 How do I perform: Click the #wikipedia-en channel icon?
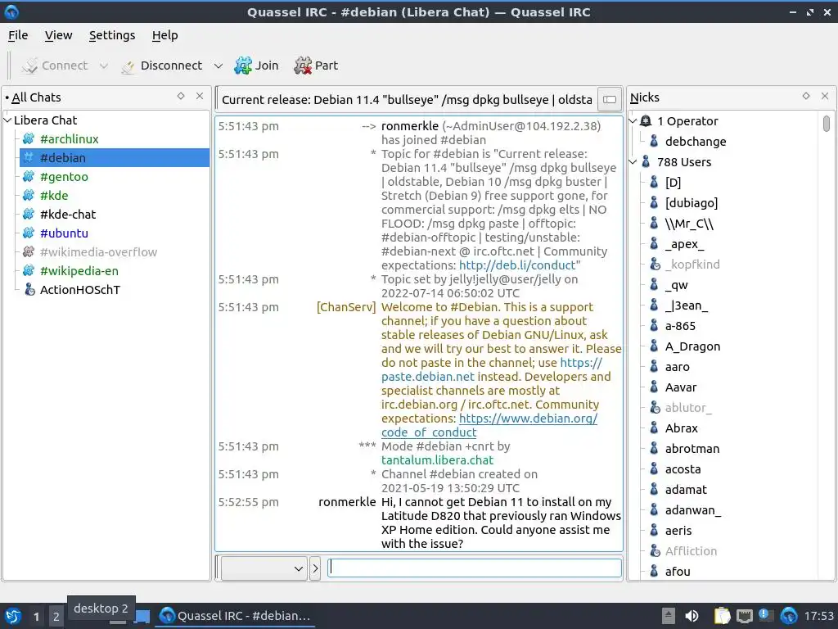point(29,270)
